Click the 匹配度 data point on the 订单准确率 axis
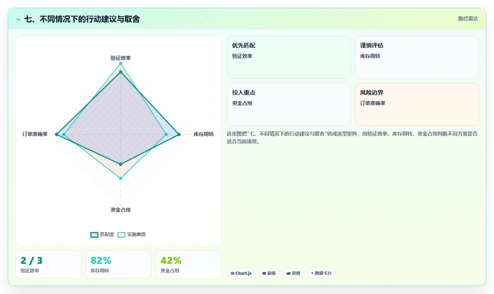The image size is (494, 294). click(x=57, y=134)
